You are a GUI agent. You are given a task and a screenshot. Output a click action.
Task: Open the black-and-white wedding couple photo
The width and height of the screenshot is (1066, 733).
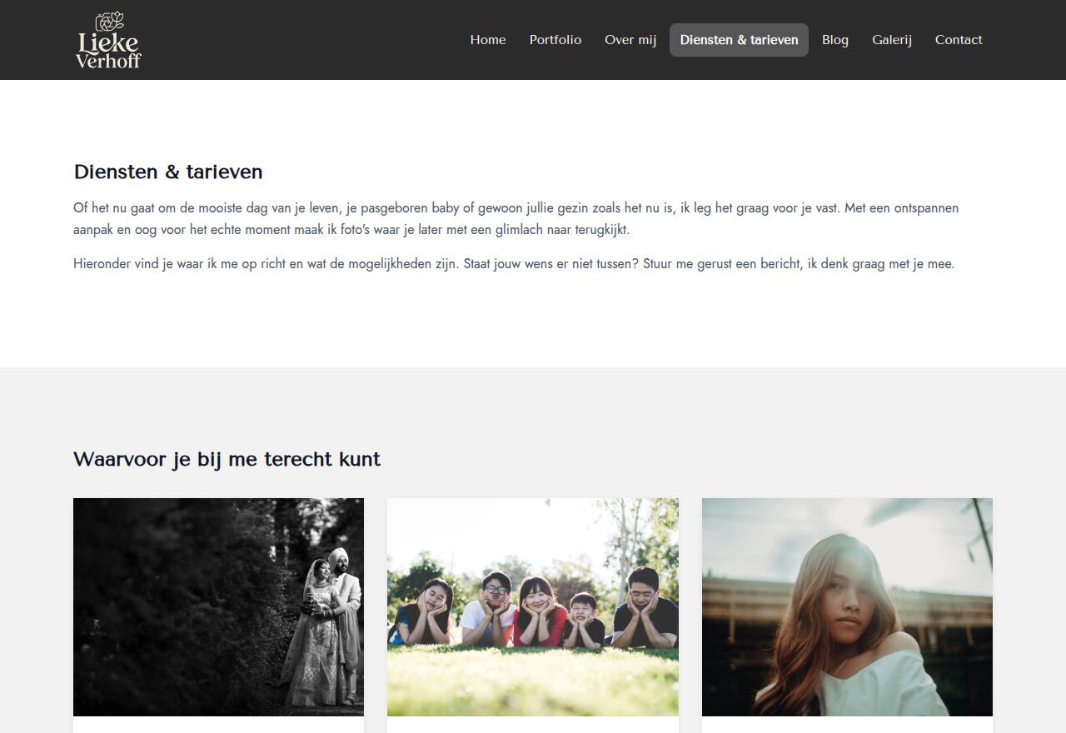(218, 607)
